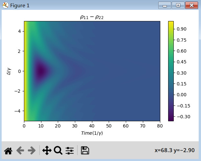Viewport: 201px width, 161px height.
Task: Toggle the Zoom to rectangle tool
Action: pos(58,150)
